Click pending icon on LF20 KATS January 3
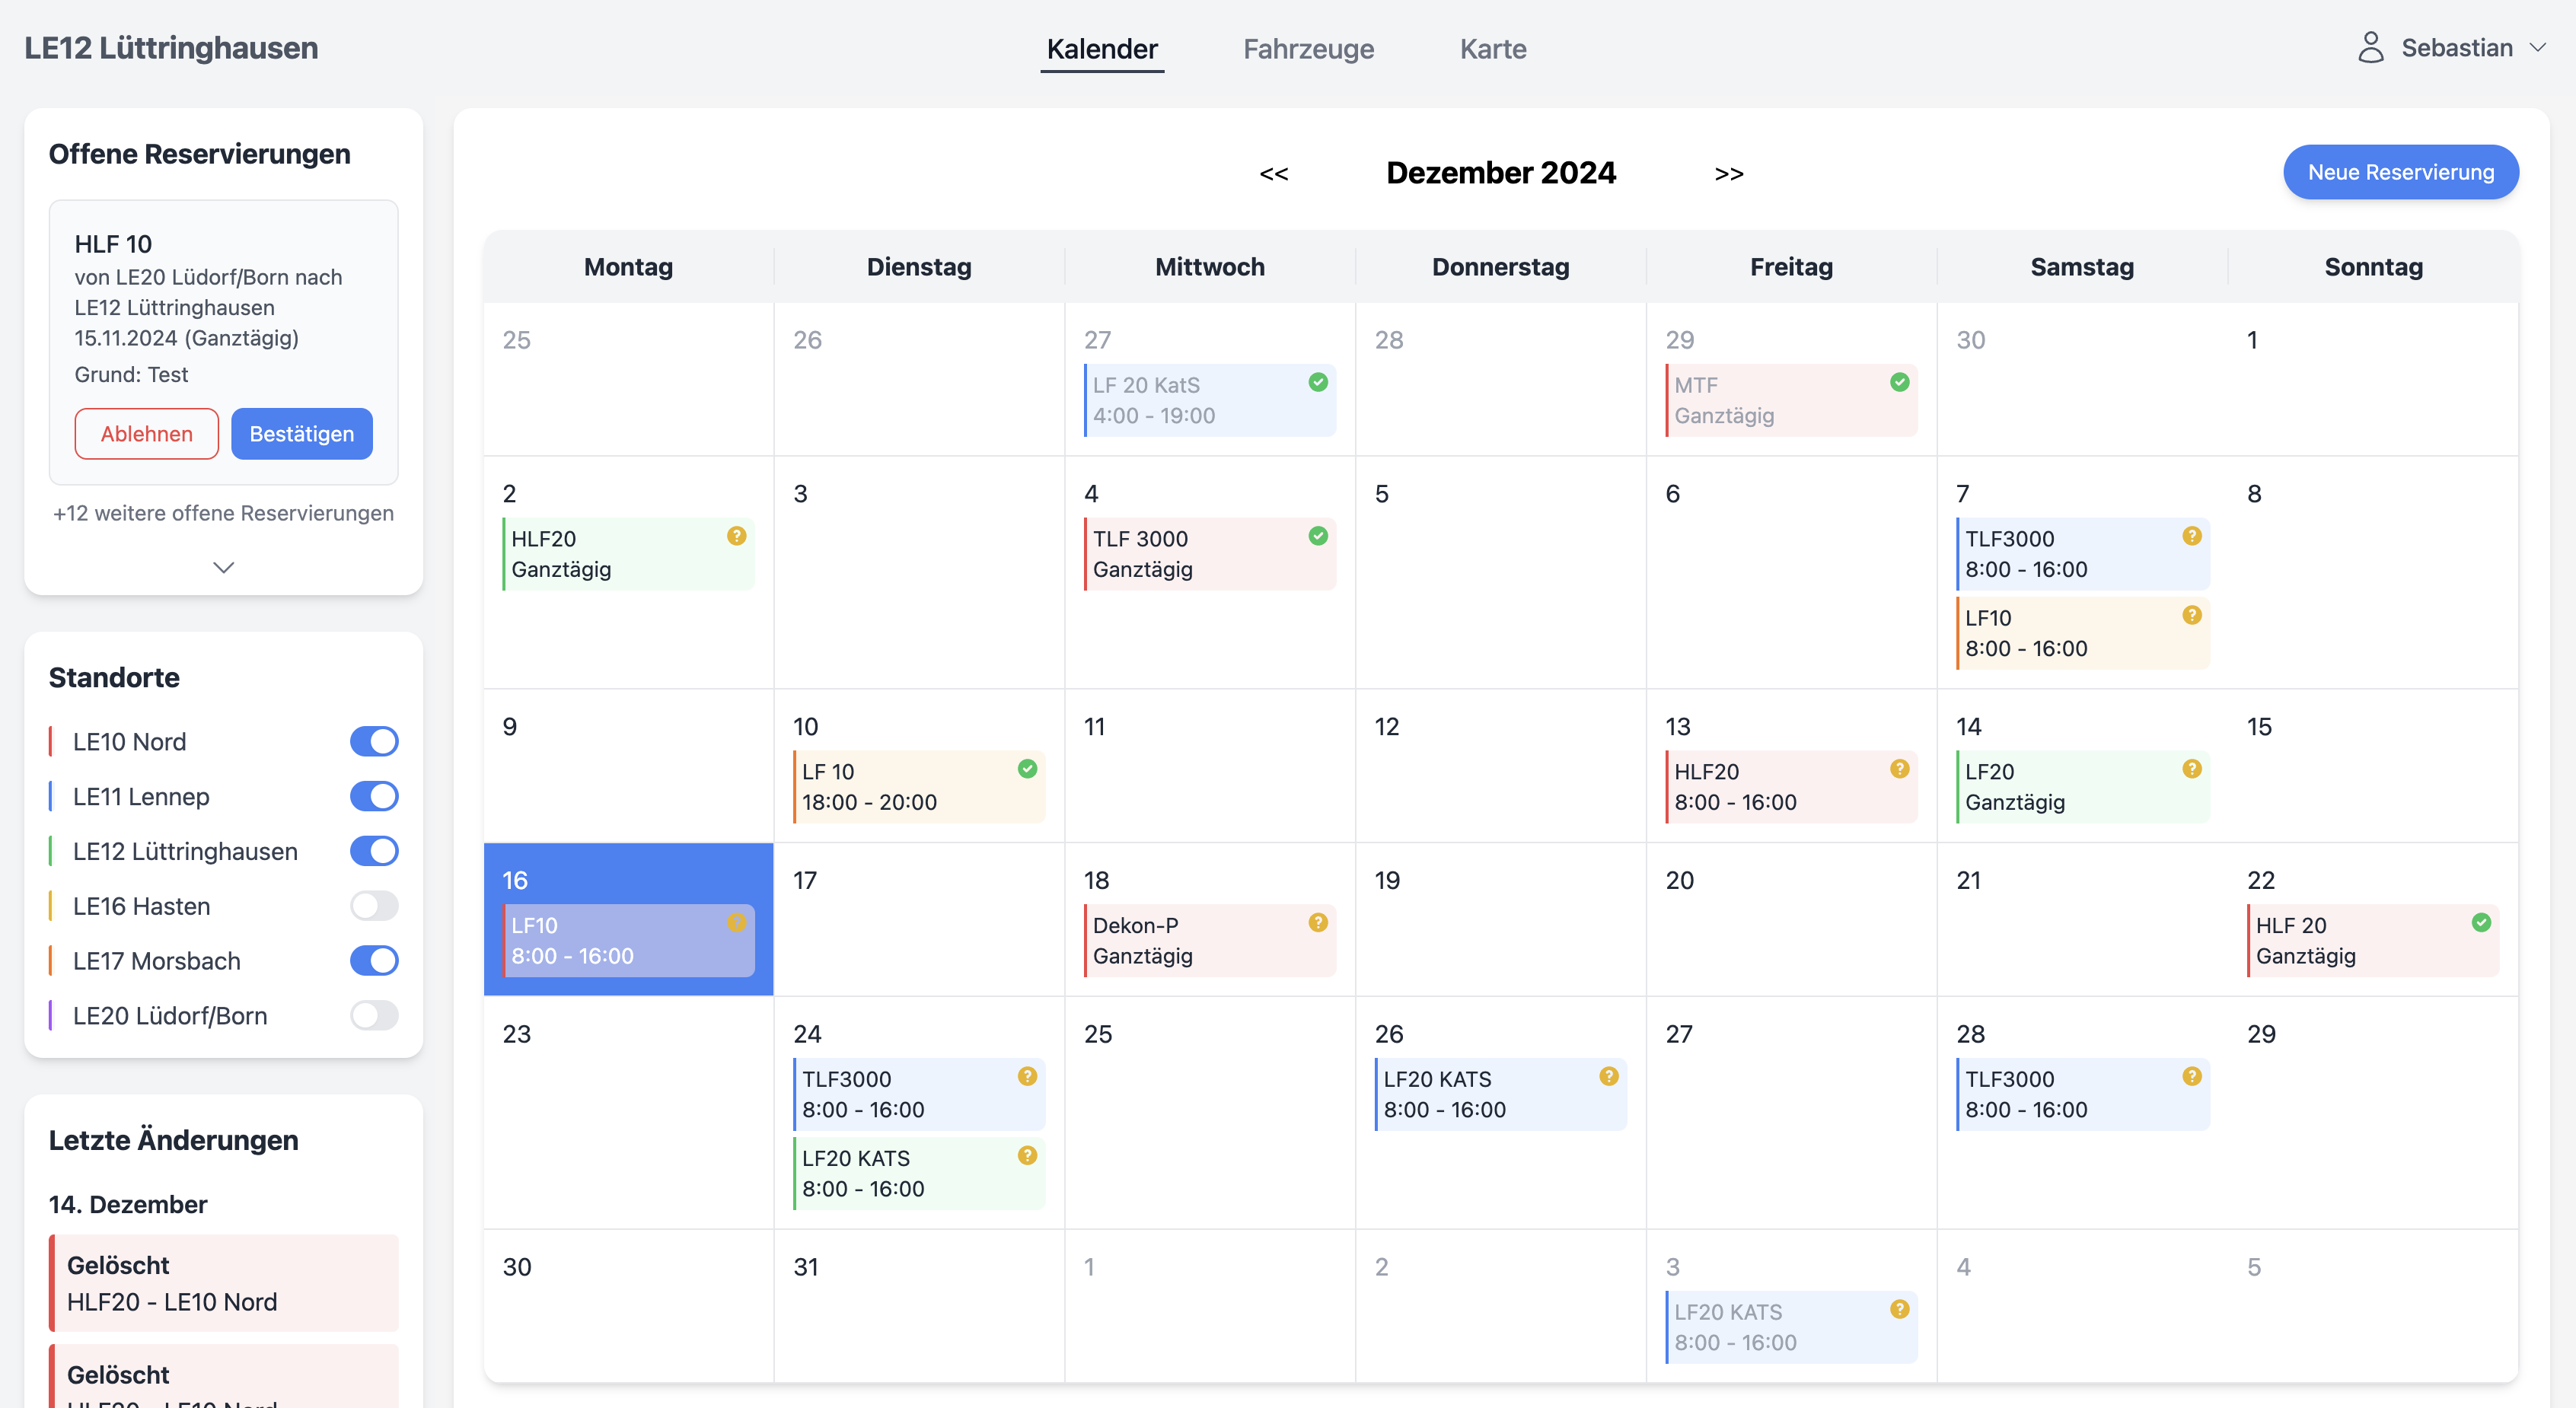The width and height of the screenshot is (2576, 1408). [1900, 1309]
